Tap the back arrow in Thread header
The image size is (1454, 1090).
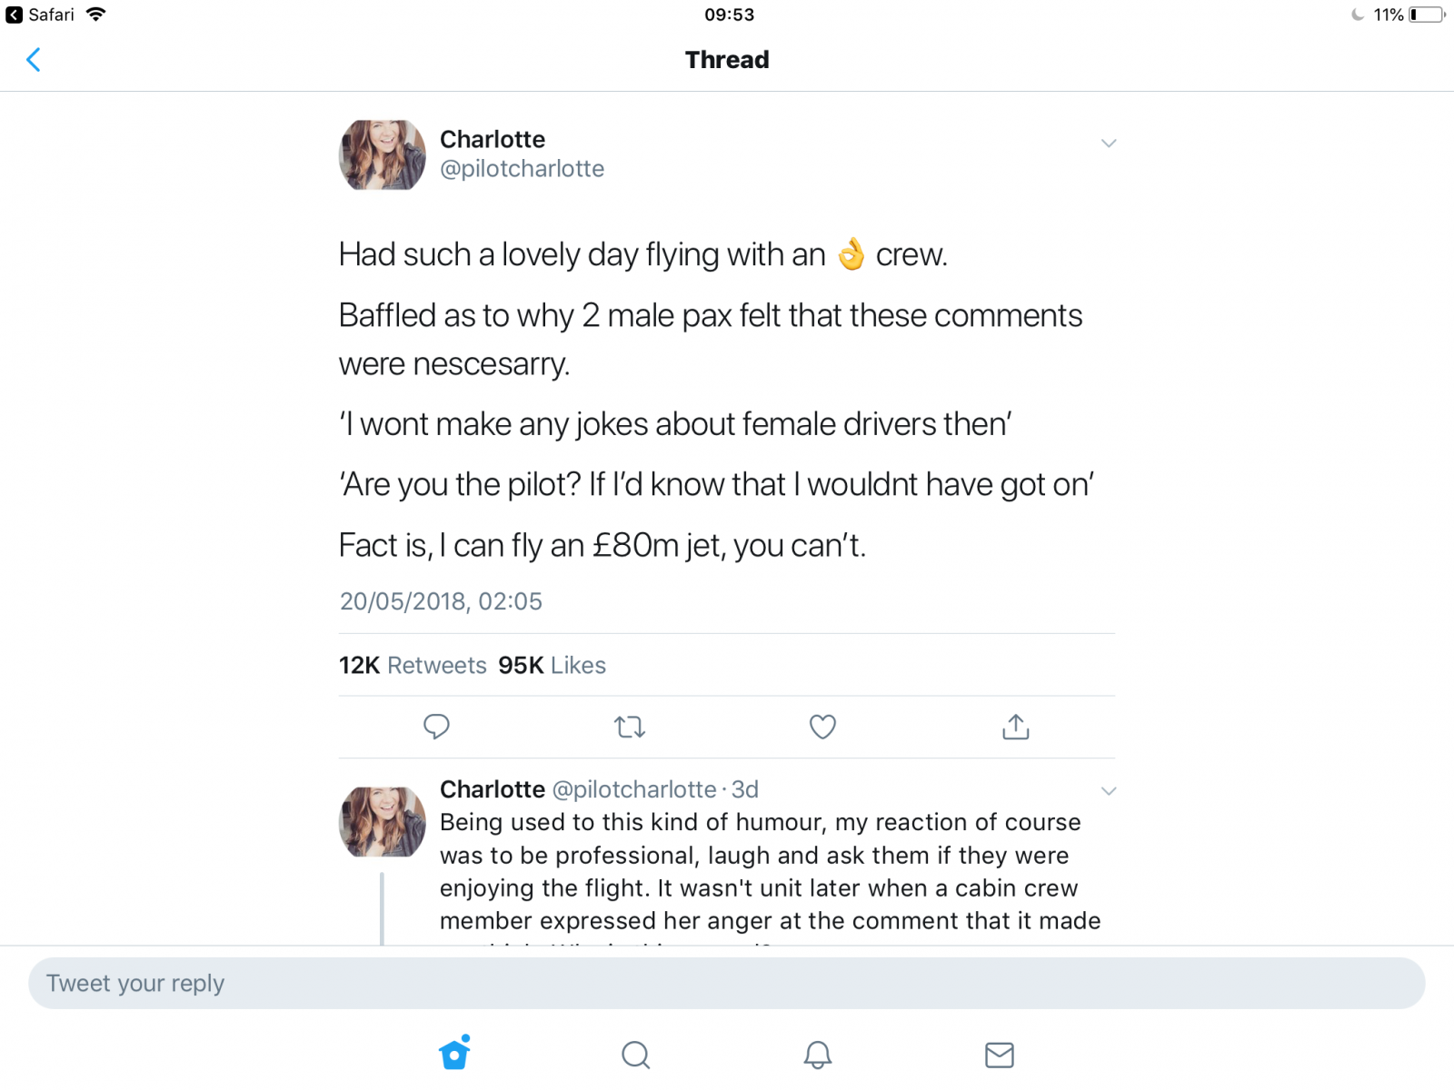[x=34, y=60]
